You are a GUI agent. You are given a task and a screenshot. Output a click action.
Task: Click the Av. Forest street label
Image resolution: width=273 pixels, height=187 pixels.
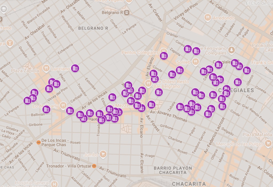pos(153,123)
